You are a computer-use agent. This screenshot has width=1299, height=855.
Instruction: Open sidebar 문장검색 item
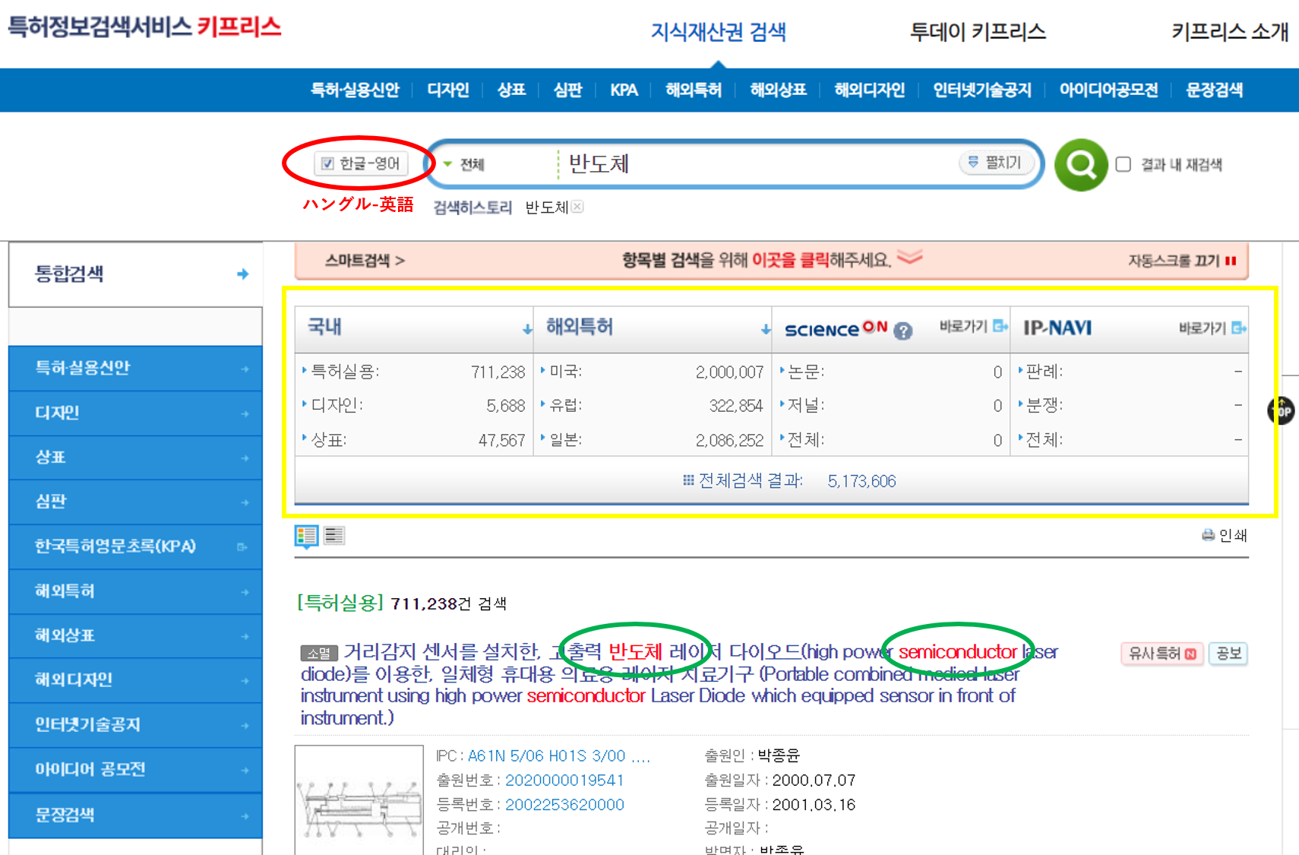(x=135, y=815)
